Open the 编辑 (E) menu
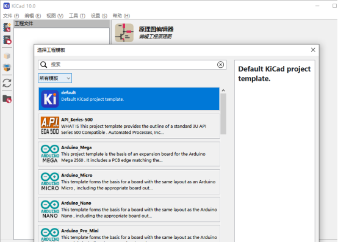338x242 pixels. (x=33, y=16)
